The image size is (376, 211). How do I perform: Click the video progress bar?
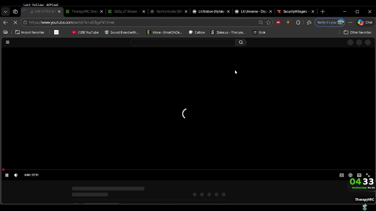188,169
